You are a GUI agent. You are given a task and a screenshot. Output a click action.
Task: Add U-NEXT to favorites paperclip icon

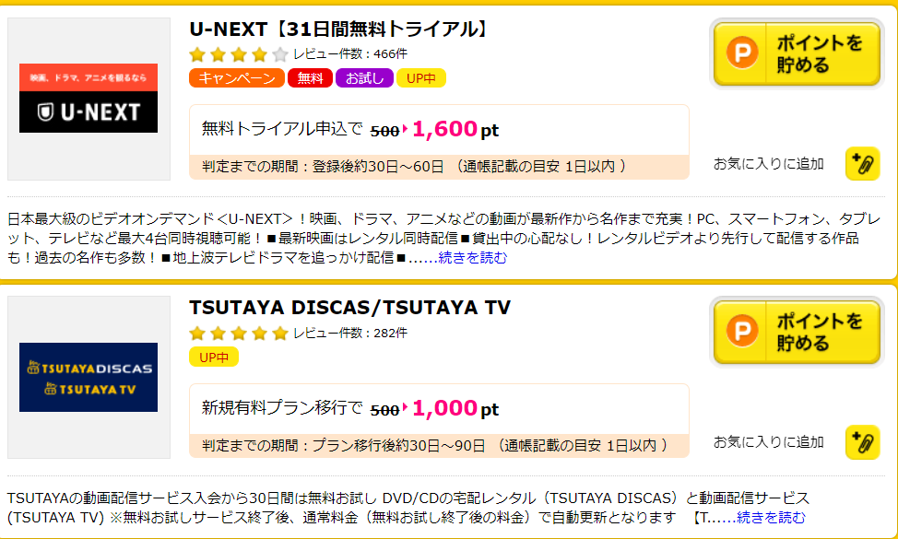862,164
